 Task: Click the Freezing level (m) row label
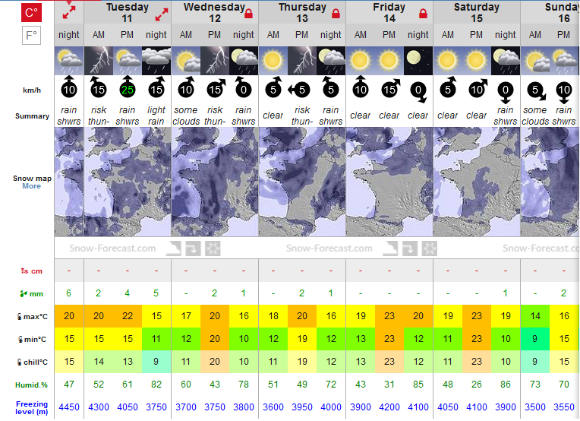tap(32, 407)
